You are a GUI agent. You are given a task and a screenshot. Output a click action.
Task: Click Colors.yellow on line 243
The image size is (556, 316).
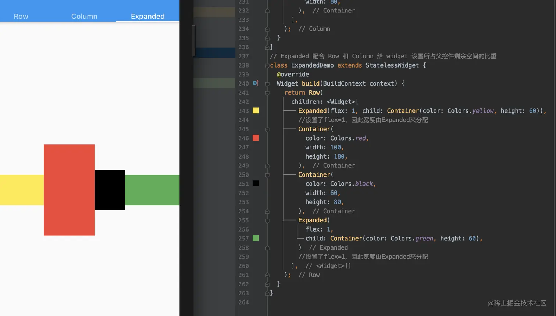coord(470,110)
